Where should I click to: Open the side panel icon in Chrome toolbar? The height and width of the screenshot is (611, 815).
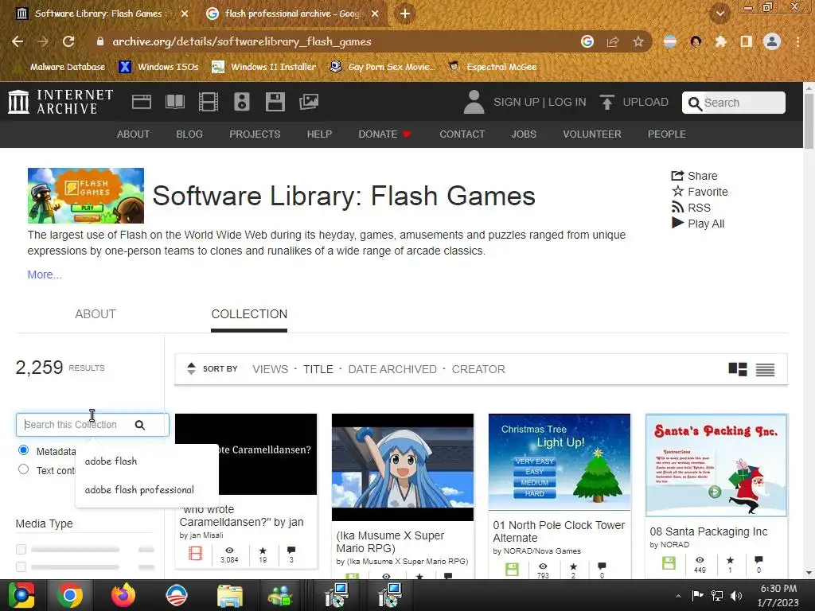[x=747, y=41]
